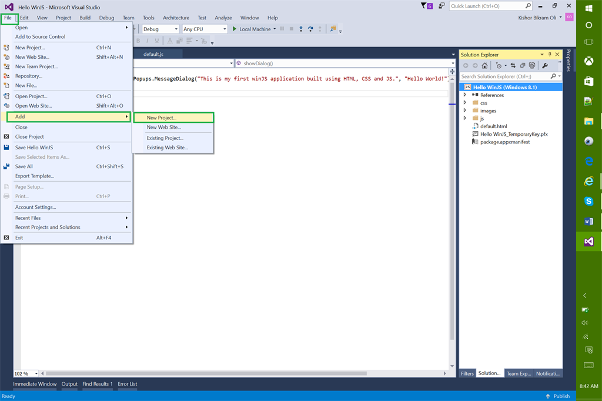
Task: Select New Project... in Add submenu
Action: (x=162, y=118)
